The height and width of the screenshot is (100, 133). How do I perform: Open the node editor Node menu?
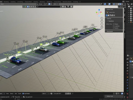[x=20, y=94]
